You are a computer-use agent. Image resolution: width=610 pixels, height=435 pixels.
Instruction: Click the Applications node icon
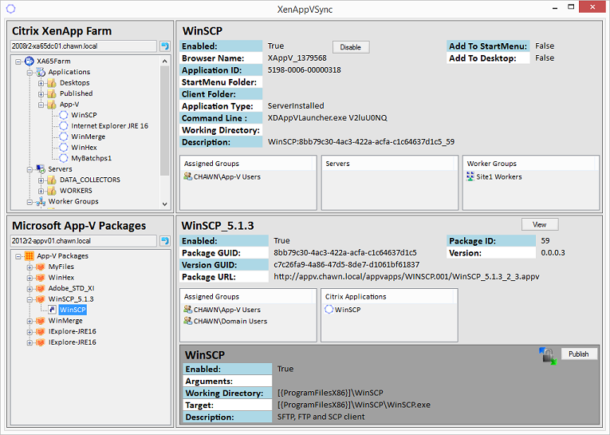click(41, 72)
